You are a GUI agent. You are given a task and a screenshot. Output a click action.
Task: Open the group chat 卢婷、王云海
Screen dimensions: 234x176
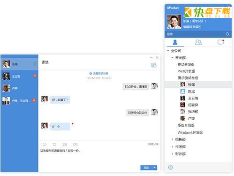19,100
